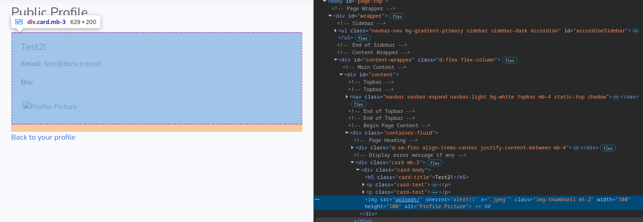Expand the first card-text paragraph node

click(x=363, y=185)
